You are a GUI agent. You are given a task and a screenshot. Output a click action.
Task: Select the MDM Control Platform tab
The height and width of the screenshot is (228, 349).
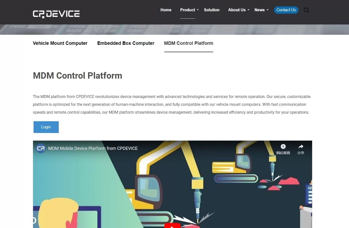pyautogui.click(x=188, y=43)
